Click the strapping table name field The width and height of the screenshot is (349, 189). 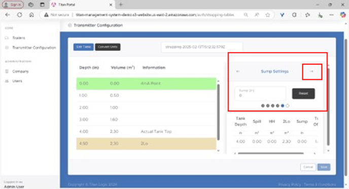tap(202, 47)
